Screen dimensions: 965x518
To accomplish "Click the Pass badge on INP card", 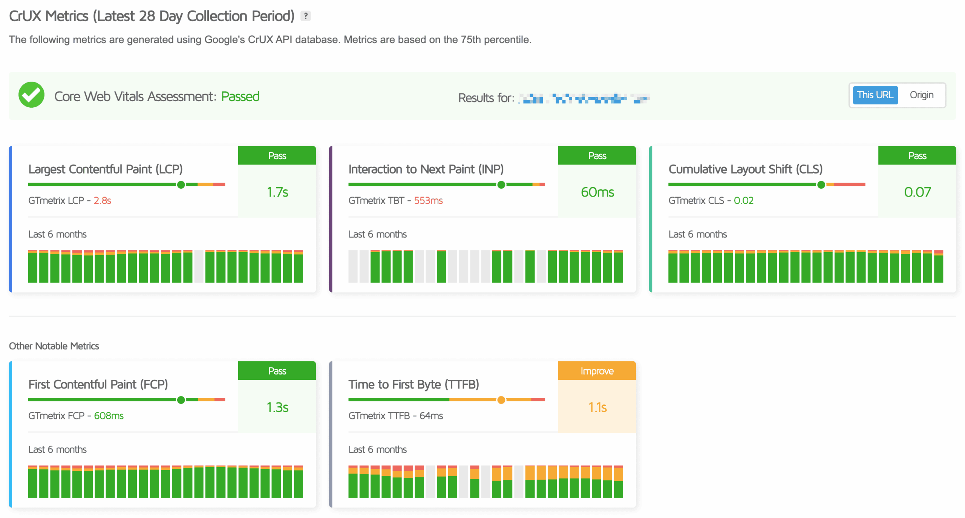I will (597, 155).
